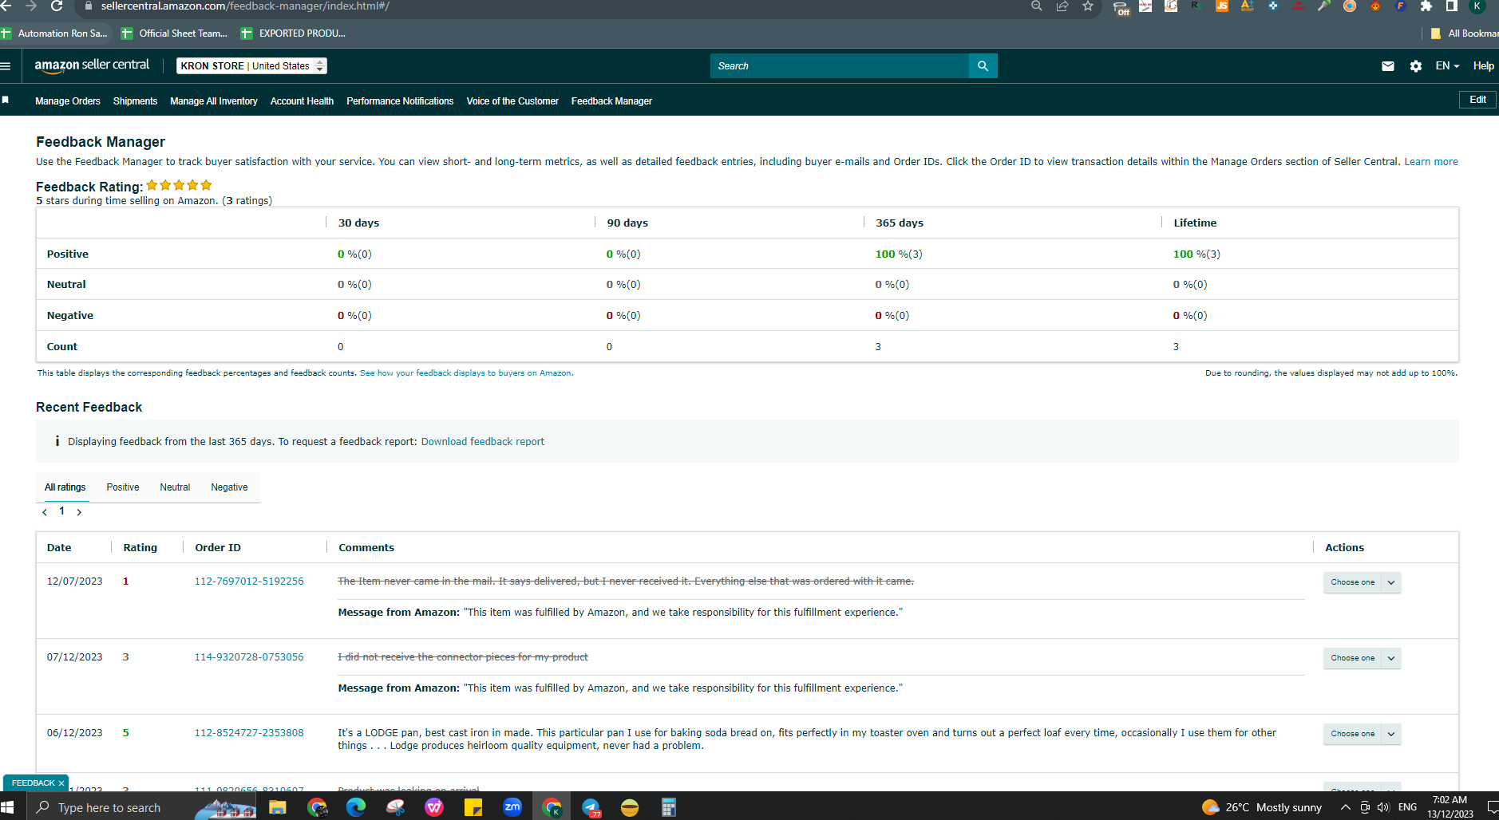Open All Bookmarks folder
The image size is (1499, 820).
[x=1465, y=34]
